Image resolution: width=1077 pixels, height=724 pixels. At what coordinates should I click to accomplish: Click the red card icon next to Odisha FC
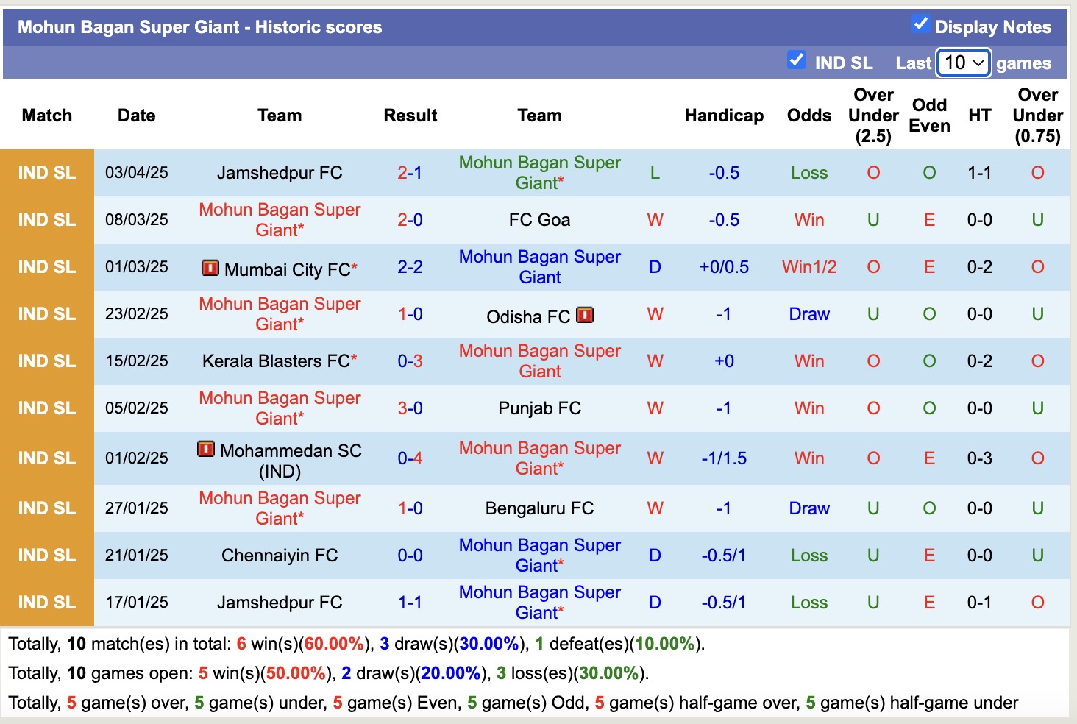click(585, 315)
